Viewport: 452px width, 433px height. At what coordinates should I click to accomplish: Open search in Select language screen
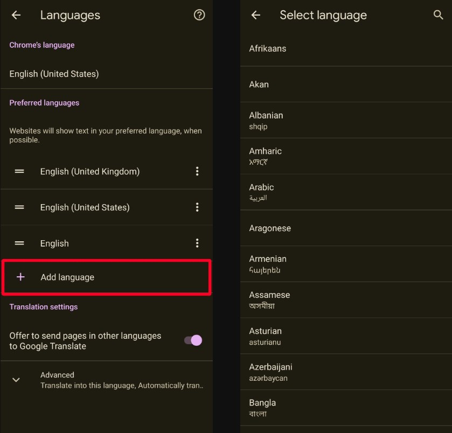pyautogui.click(x=437, y=15)
